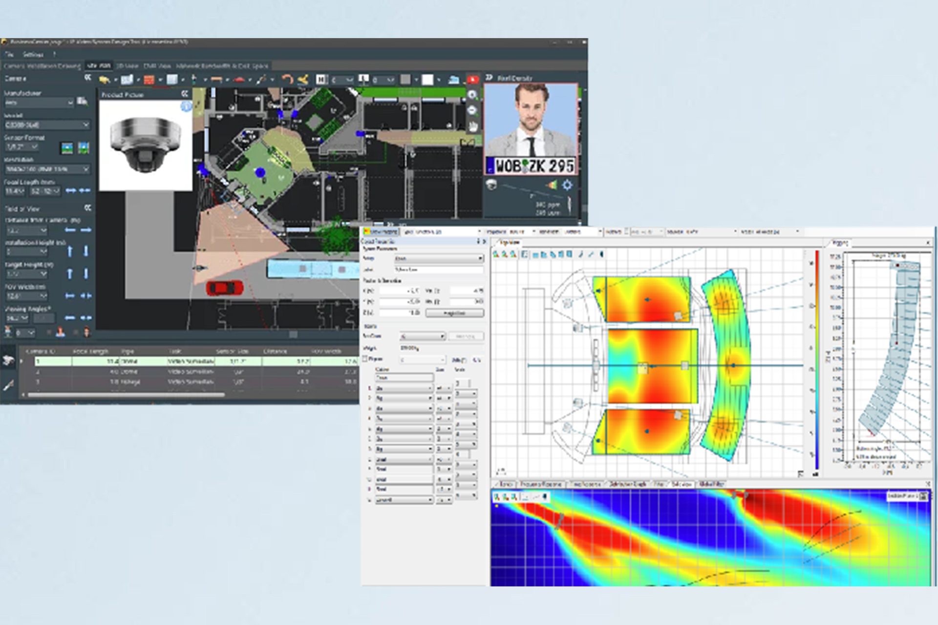Click the red car tool in toolbar
The image size is (938, 625).
(239, 80)
